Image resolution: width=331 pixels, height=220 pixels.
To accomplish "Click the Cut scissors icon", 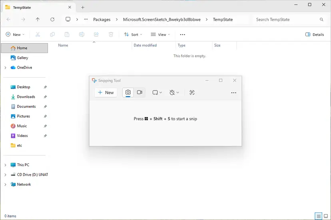I will (38, 34).
